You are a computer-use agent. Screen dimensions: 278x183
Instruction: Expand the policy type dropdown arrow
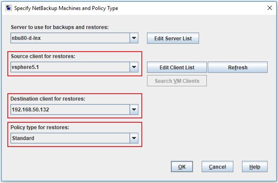click(x=134, y=138)
